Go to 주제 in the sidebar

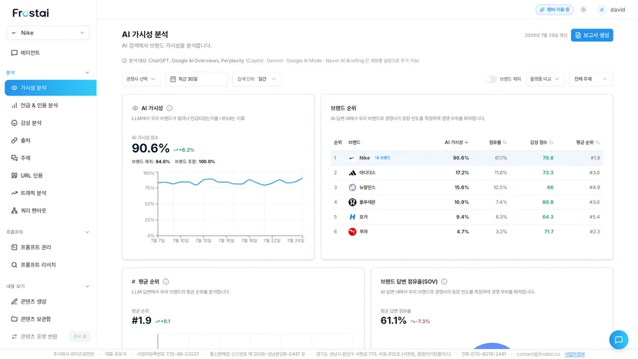click(x=25, y=158)
